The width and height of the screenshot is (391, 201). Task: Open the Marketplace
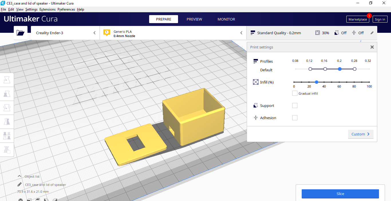(358, 19)
